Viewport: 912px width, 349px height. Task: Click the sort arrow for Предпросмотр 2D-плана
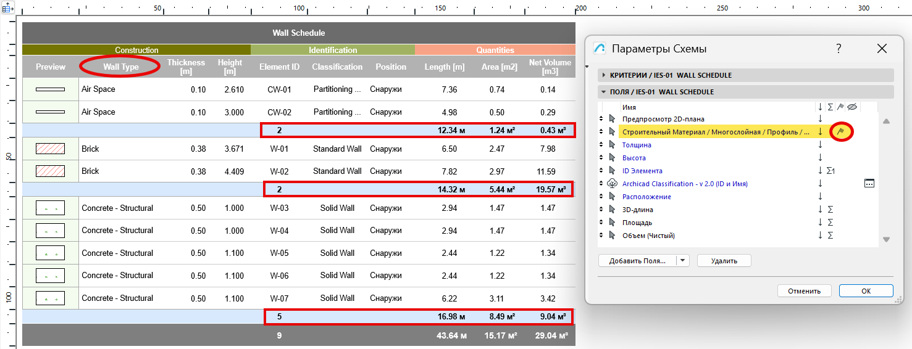click(821, 118)
